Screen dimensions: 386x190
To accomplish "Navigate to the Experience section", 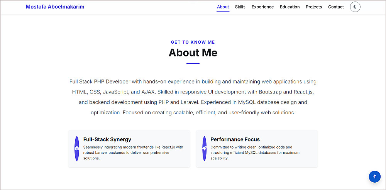I will [x=262, y=7].
